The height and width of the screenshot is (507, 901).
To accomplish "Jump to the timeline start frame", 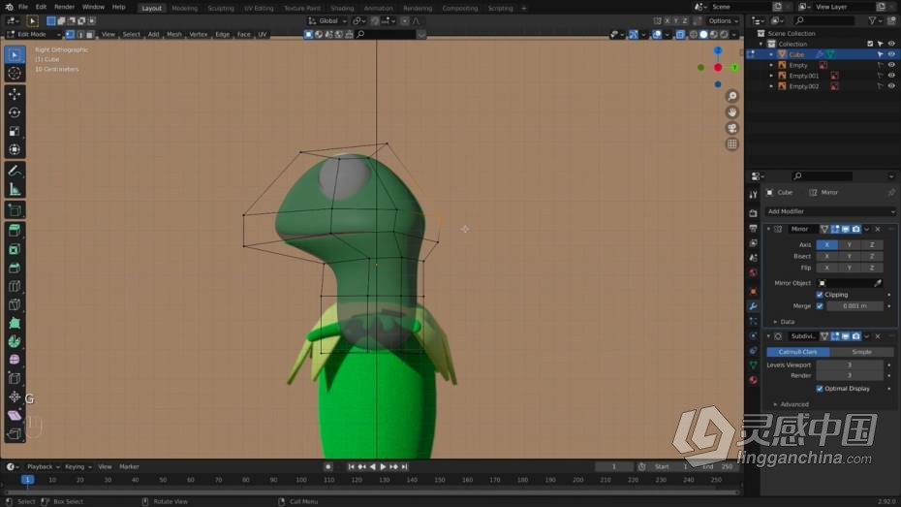I will pyautogui.click(x=351, y=466).
